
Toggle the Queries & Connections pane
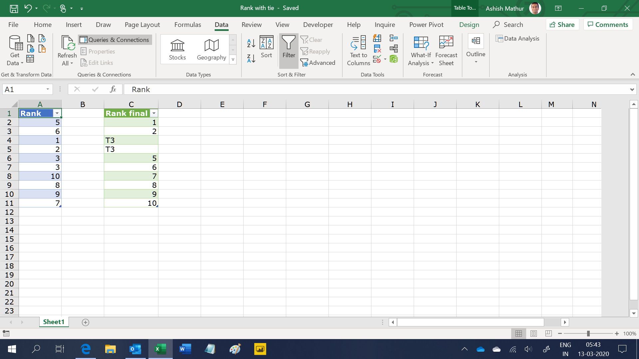point(115,40)
